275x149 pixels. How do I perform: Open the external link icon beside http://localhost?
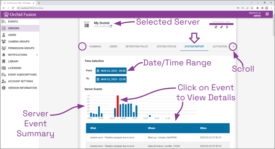point(111,26)
